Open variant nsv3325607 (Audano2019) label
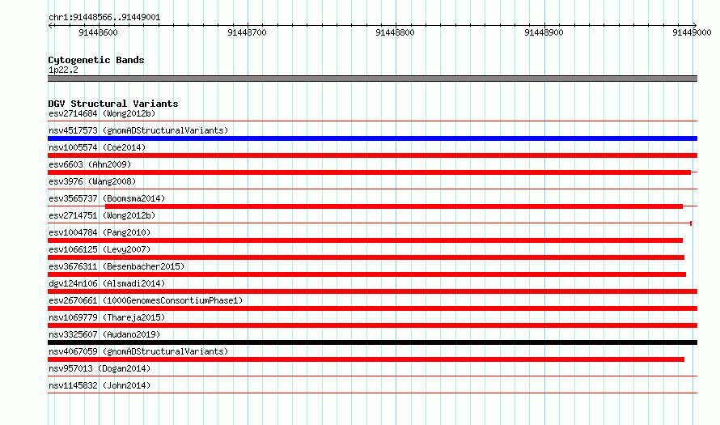The width and height of the screenshot is (720, 425). (104, 334)
